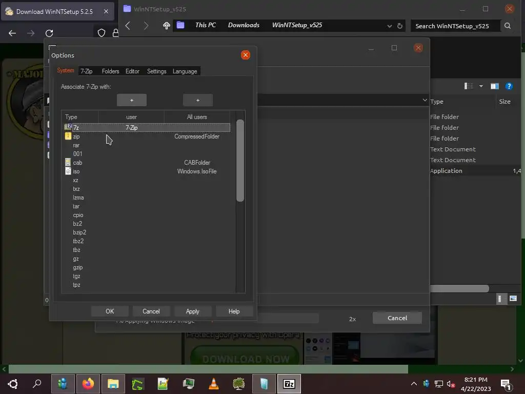Select the Editor tab in Options
Image resolution: width=525 pixels, height=394 pixels.
pyautogui.click(x=132, y=71)
